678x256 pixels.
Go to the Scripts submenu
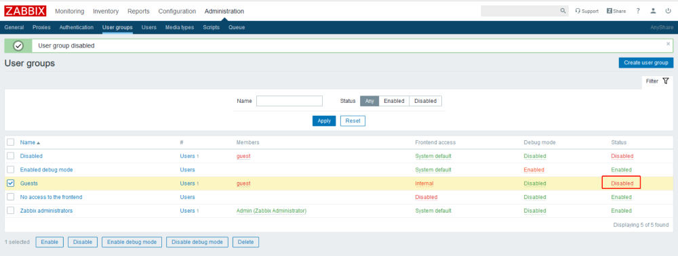(211, 27)
